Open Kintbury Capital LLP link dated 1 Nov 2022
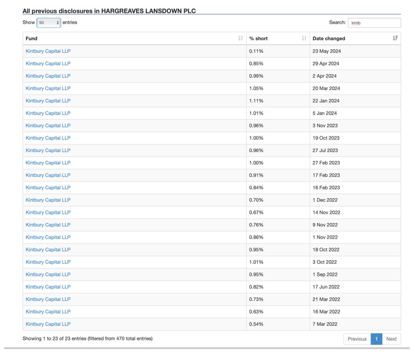This screenshot has width=415, height=355. (48, 237)
